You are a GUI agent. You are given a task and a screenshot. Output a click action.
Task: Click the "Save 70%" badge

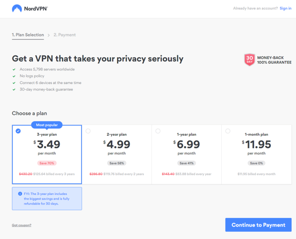point(47,163)
